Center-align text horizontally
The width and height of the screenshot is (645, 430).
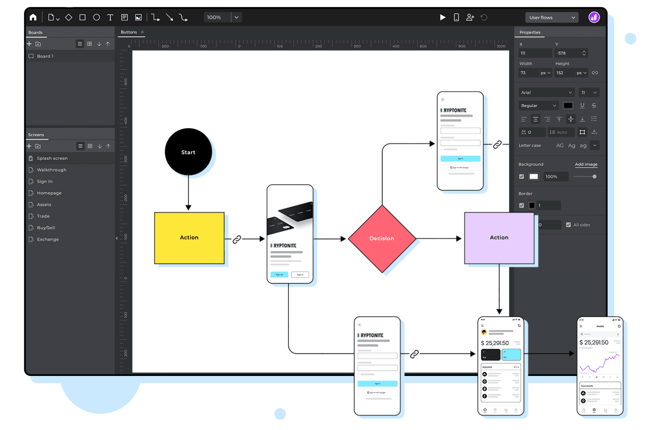pyautogui.click(x=536, y=119)
